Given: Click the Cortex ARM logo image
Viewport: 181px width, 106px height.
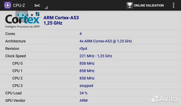Looking at the screenshot, I should (23, 20).
